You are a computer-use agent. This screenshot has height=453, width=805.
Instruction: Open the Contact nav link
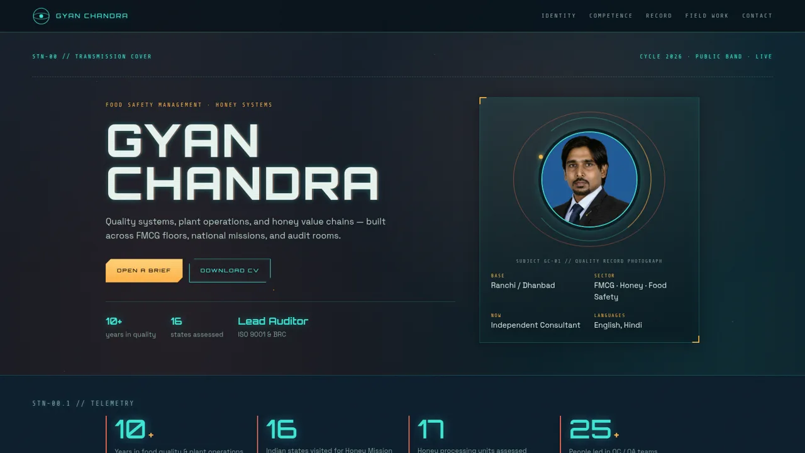click(x=757, y=16)
